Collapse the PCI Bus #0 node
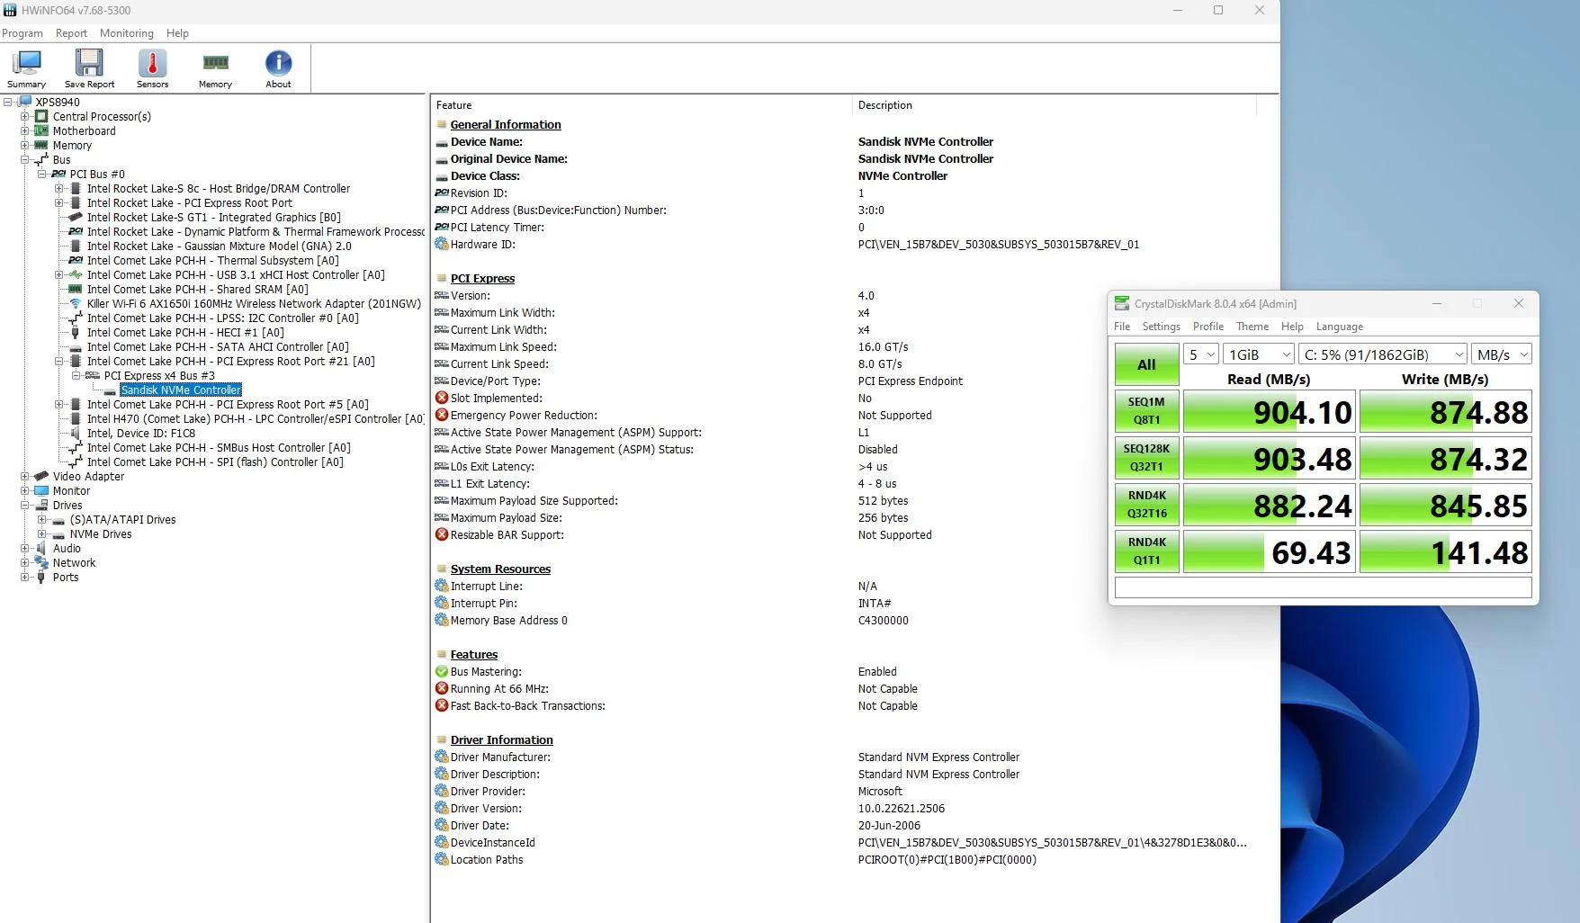 [42, 175]
